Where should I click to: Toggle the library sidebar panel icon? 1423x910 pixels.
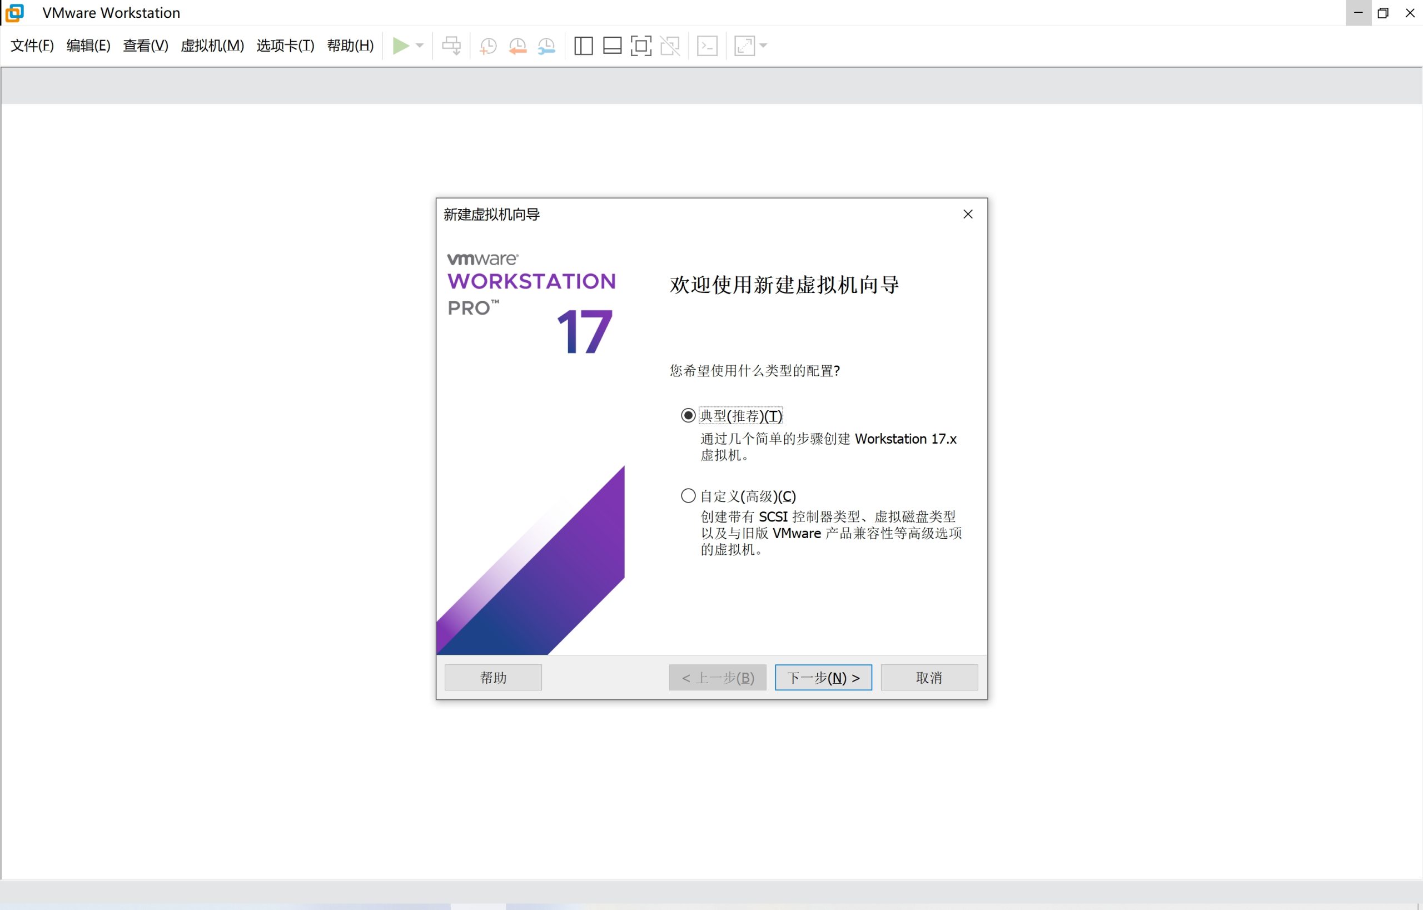583,46
